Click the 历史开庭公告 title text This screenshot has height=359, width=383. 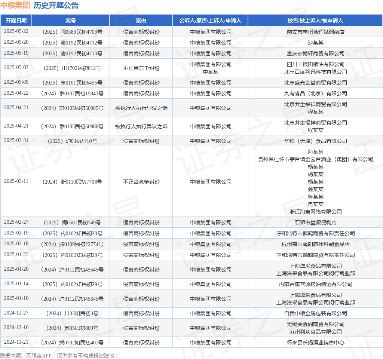pos(56,5)
